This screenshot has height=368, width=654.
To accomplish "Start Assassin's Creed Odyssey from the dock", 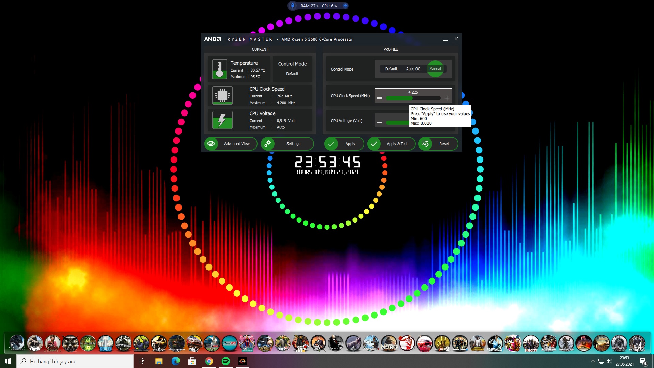I will (52, 343).
